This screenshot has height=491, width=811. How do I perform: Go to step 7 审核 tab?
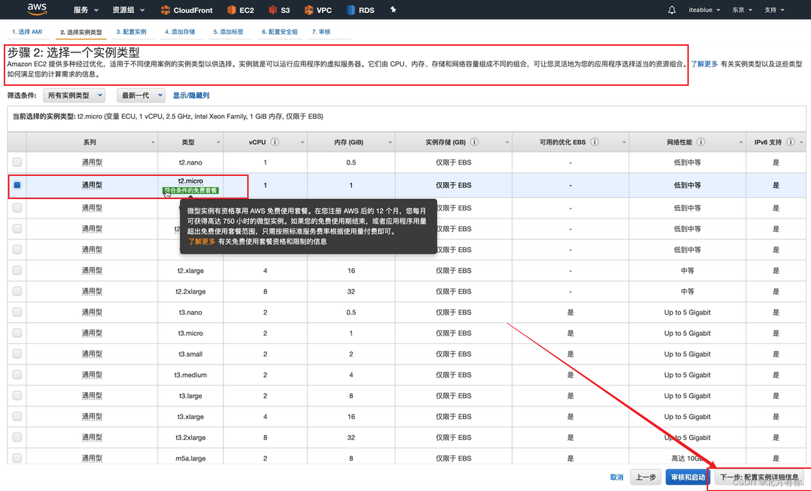321,32
